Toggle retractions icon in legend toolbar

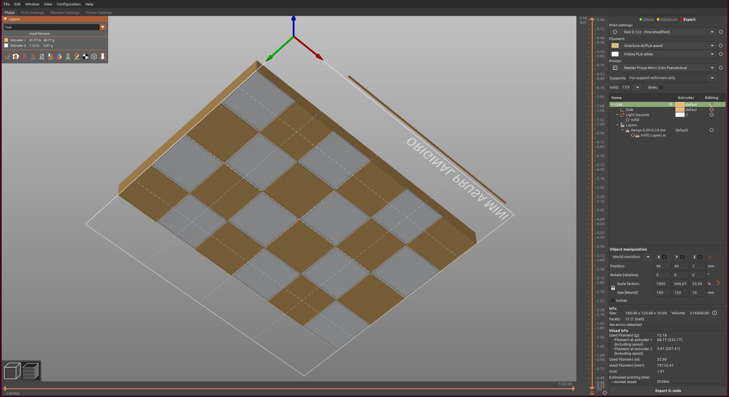click(25, 57)
